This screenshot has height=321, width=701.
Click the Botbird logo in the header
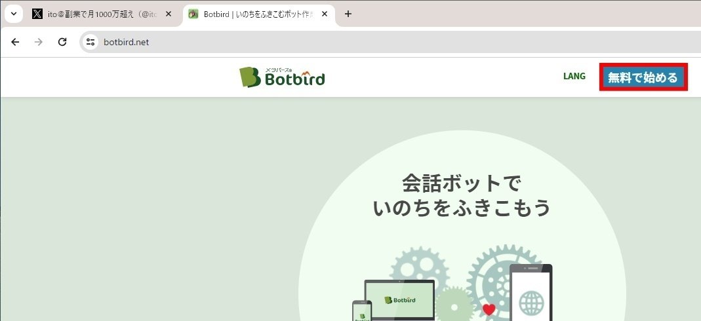(282, 77)
